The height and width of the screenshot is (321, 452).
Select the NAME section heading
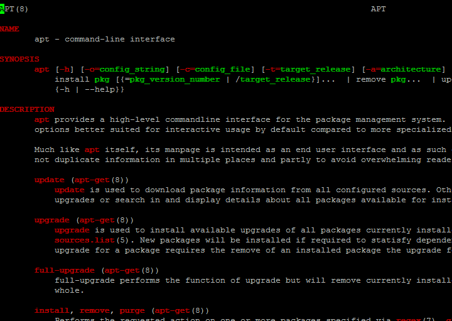point(9,29)
